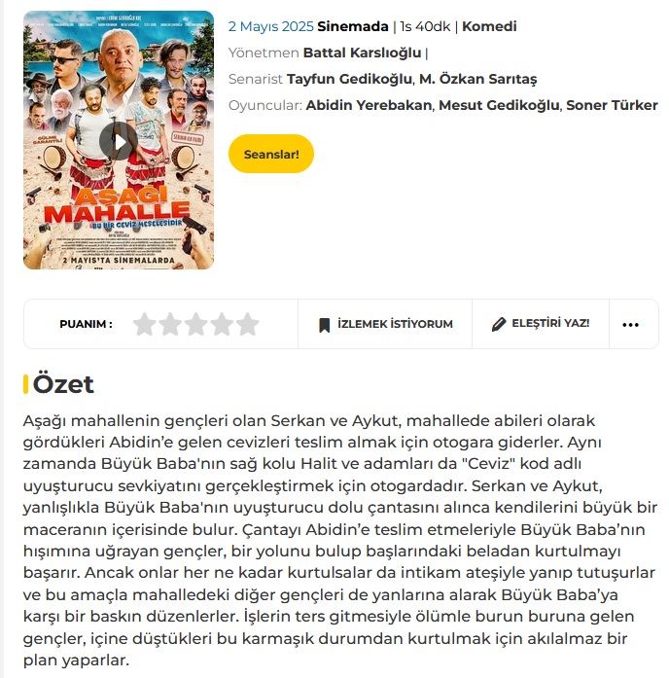
Task: Rate the movie five stars
Action: pyautogui.click(x=248, y=324)
